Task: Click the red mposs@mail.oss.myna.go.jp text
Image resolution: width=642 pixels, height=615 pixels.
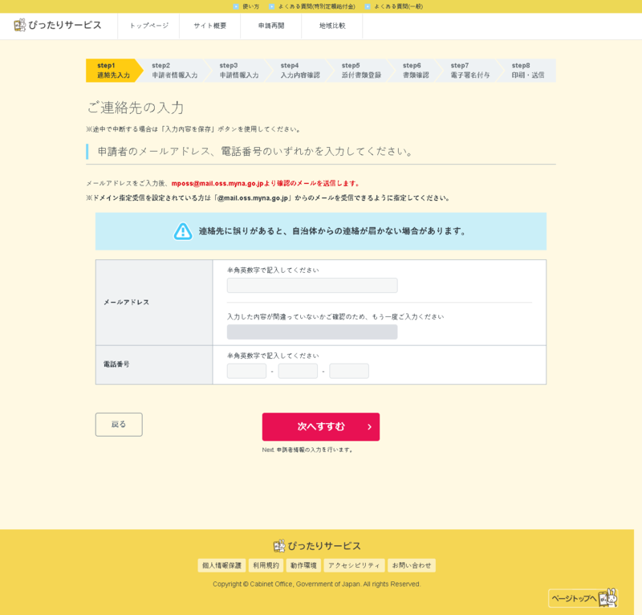Action: 217,184
